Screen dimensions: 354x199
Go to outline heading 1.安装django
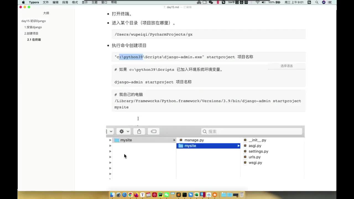click(x=33, y=27)
